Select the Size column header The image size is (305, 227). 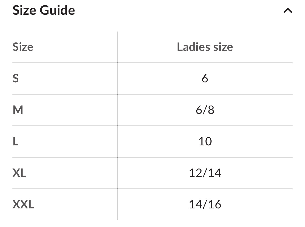pyautogui.click(x=23, y=47)
